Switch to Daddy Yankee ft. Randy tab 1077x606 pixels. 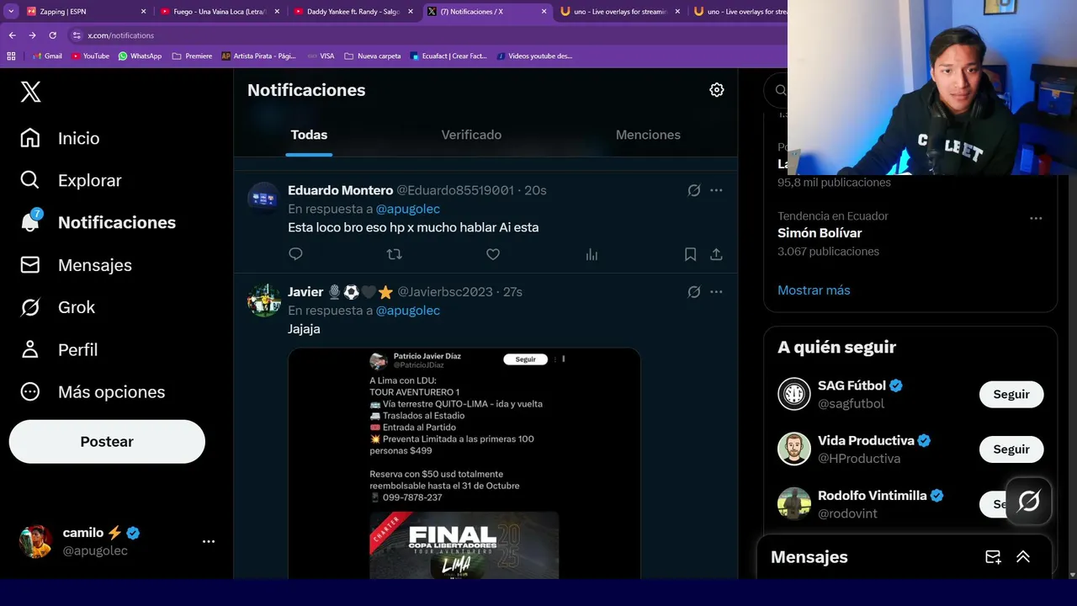click(353, 12)
